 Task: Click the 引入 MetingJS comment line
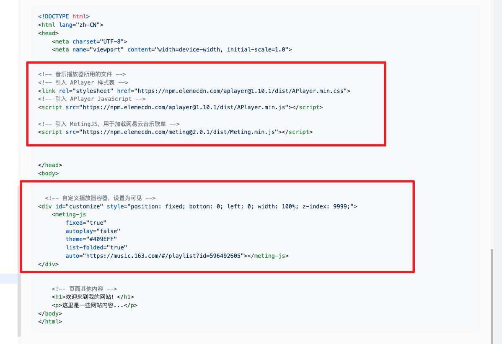click(x=109, y=124)
